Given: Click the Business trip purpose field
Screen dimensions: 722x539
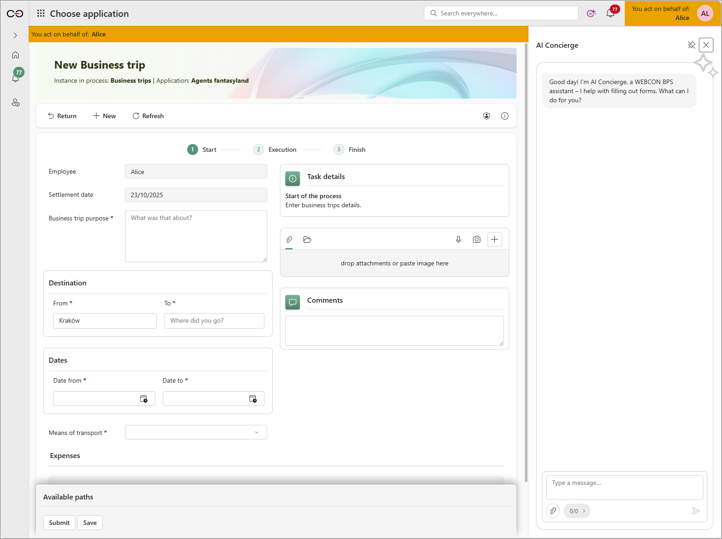Looking at the screenshot, I should pyautogui.click(x=196, y=236).
